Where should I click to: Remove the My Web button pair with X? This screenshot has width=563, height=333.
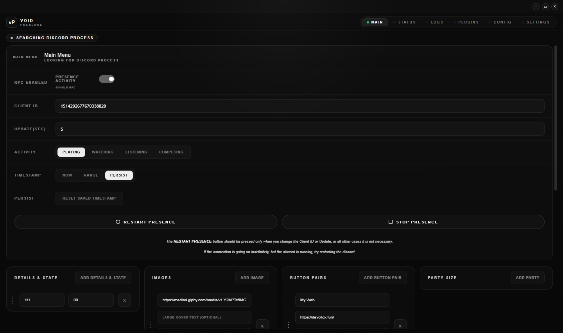tap(400, 326)
